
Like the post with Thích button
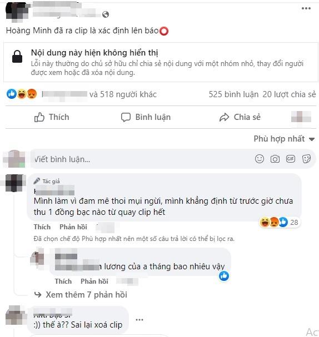pos(52,117)
